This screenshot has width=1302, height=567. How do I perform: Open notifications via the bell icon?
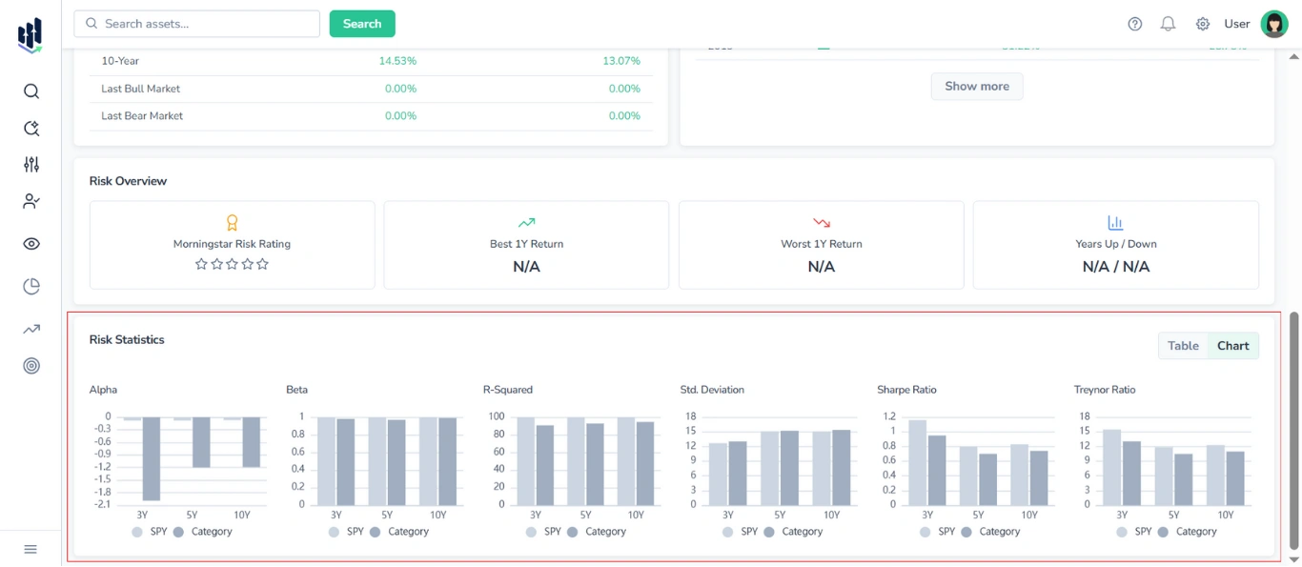click(1168, 23)
